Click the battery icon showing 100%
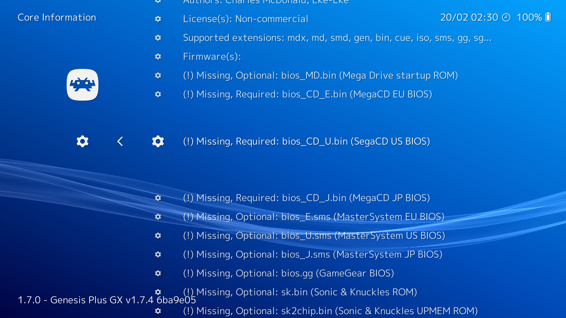The width and height of the screenshot is (566, 318). (x=548, y=17)
